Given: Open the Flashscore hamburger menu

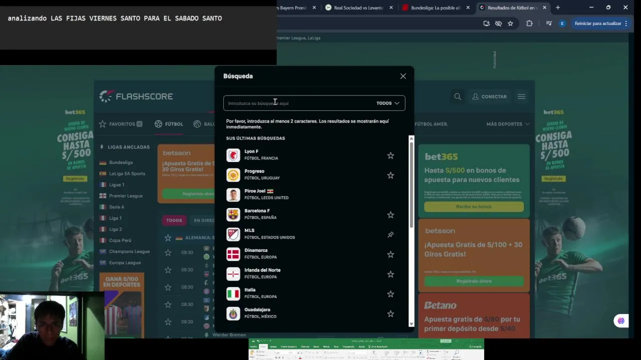Looking at the screenshot, I should pyautogui.click(x=521, y=96).
